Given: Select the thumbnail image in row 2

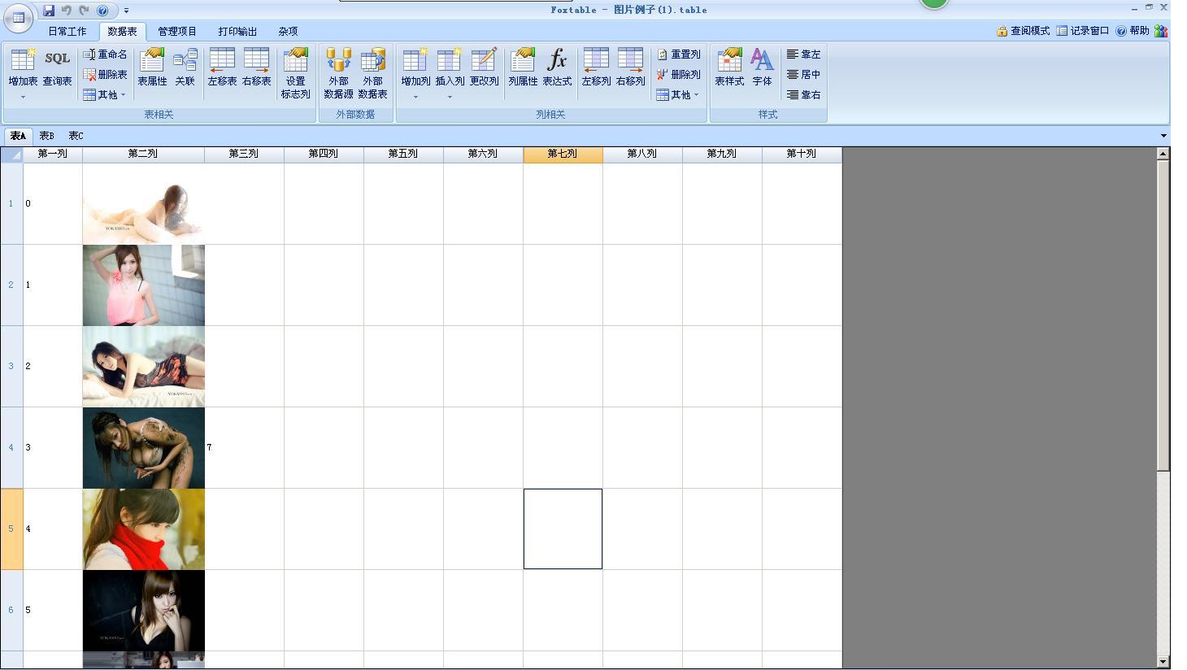Looking at the screenshot, I should tap(144, 285).
